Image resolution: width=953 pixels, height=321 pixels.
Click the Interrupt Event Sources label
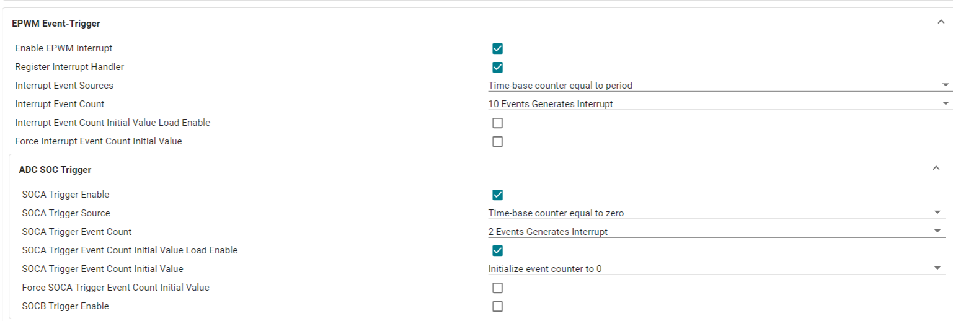(64, 86)
